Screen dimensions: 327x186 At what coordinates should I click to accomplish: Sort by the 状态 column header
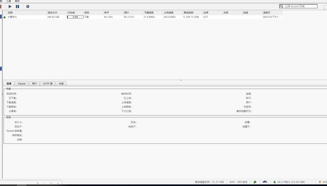pos(94,12)
